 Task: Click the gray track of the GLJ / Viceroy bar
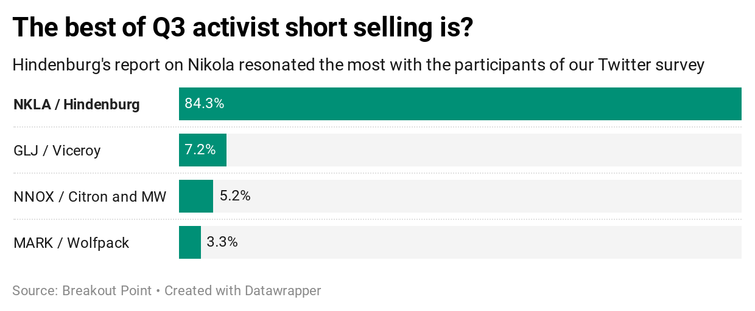484,150
